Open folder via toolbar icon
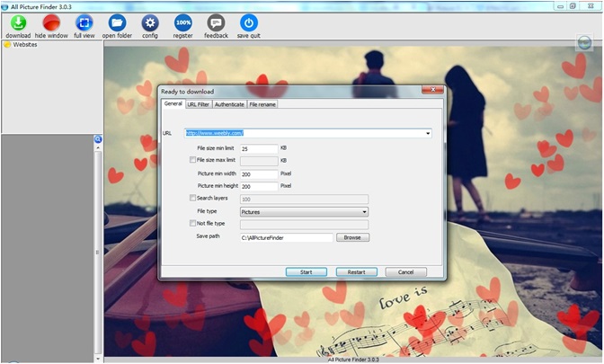The image size is (604, 364). [x=117, y=22]
